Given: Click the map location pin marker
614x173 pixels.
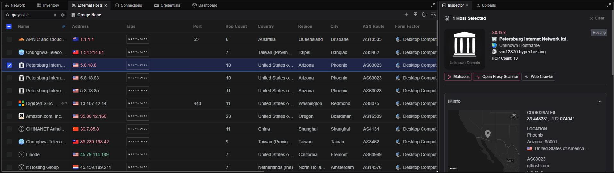Looking at the screenshot, I should [488, 134].
